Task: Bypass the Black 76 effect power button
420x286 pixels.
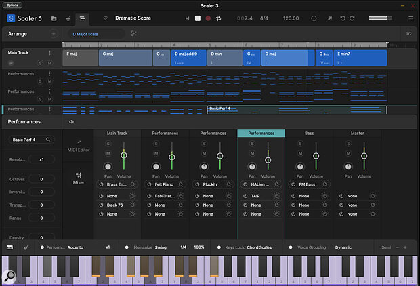Action: (x=101, y=205)
